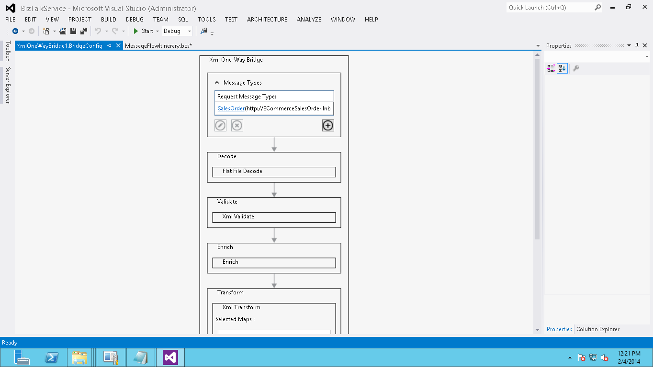The width and height of the screenshot is (653, 367).
Task: Open the New Project dropdown arrow
Action: (x=54, y=31)
